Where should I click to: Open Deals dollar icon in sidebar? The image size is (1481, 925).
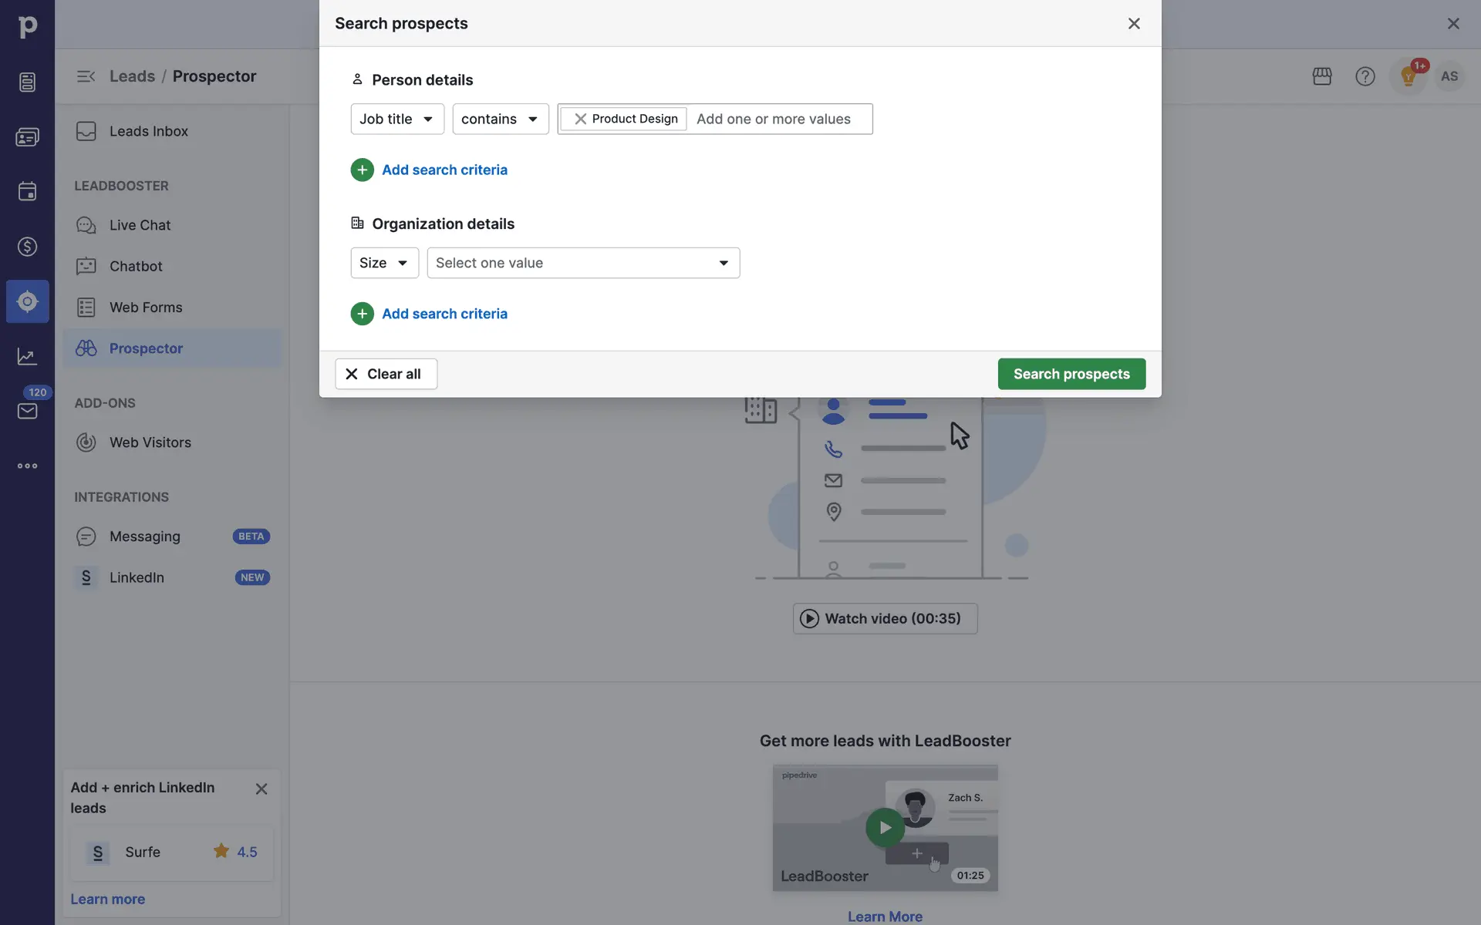pos(28,247)
